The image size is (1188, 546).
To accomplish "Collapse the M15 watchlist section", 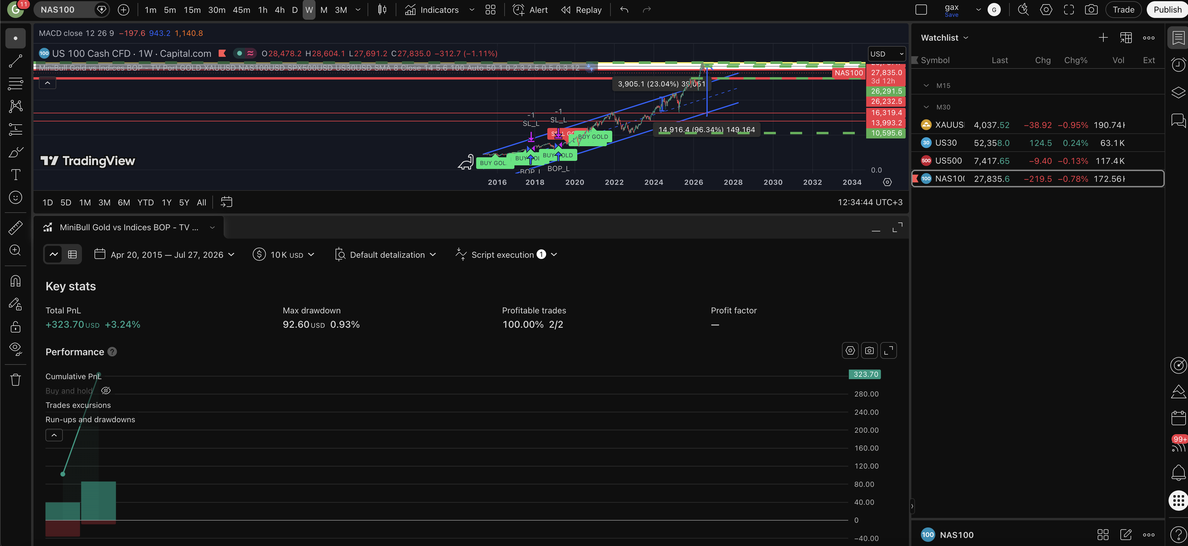I will pyautogui.click(x=926, y=86).
